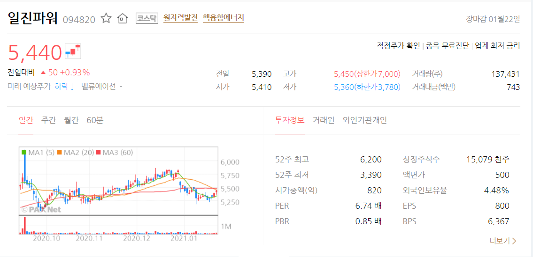Image resolution: width=533 pixels, height=257 pixels.
Task: Click the 코스닥 market badge
Action: 147,18
